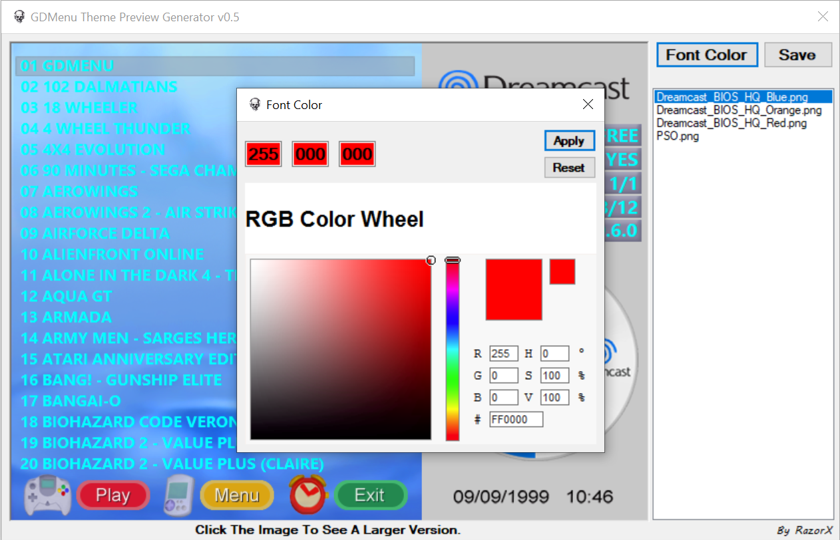Click the 05 4X4 EVOLUTION entry

tap(93, 150)
